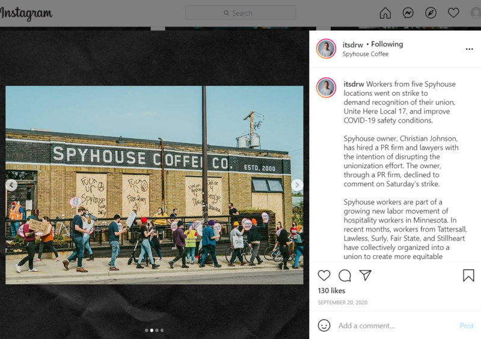
Task: Toggle the Following status for itsdrw
Action: point(387,44)
